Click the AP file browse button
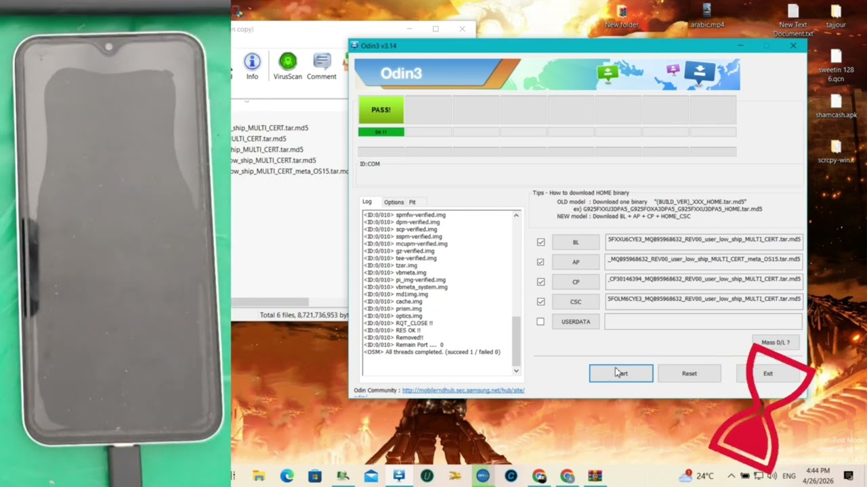This screenshot has height=487, width=867. tap(576, 262)
